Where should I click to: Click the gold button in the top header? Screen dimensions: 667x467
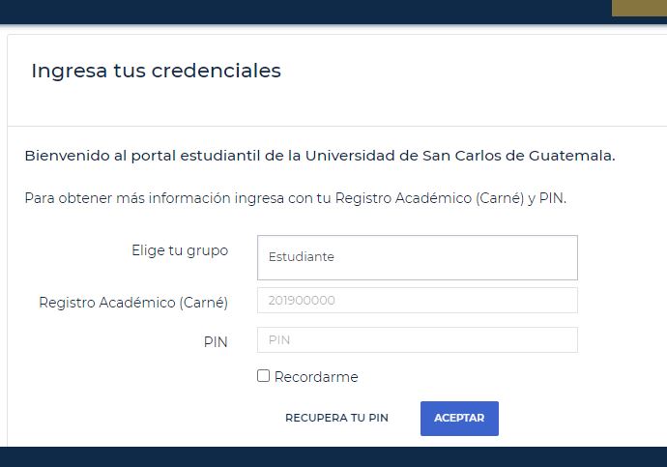639,8
